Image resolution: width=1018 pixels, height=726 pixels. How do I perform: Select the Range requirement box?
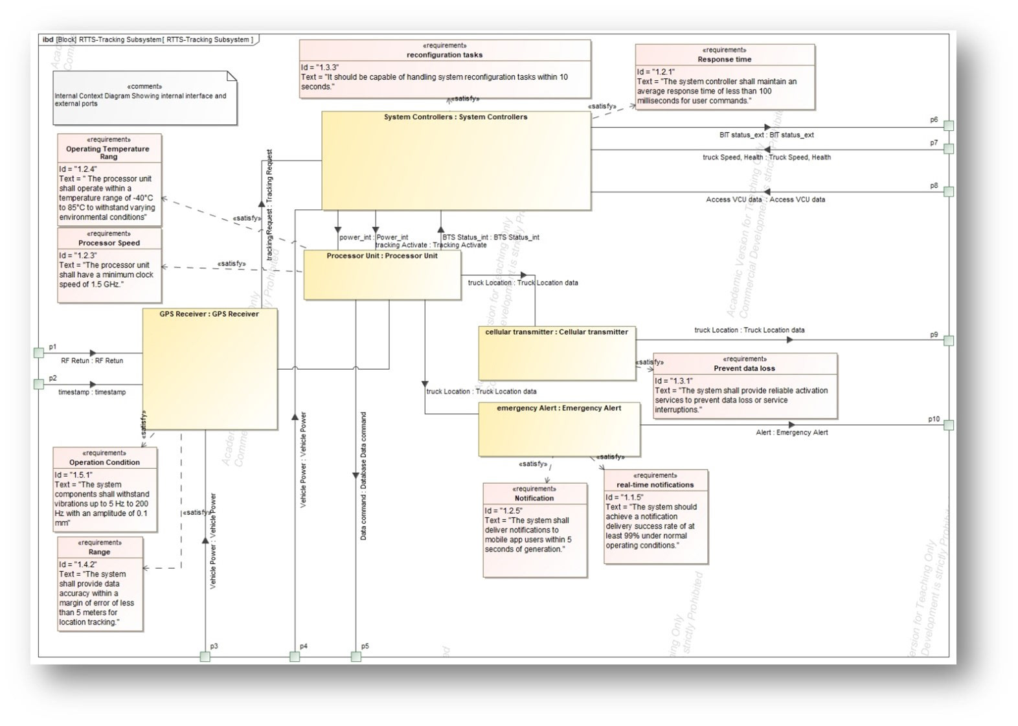click(x=100, y=584)
